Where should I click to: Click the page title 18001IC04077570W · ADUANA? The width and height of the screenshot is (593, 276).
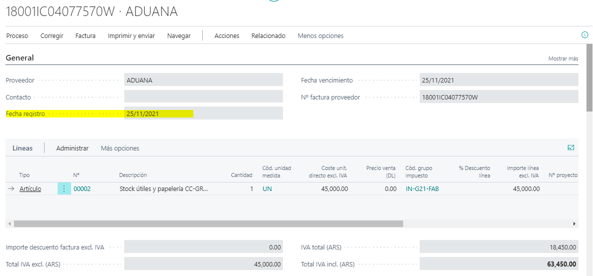(x=92, y=11)
